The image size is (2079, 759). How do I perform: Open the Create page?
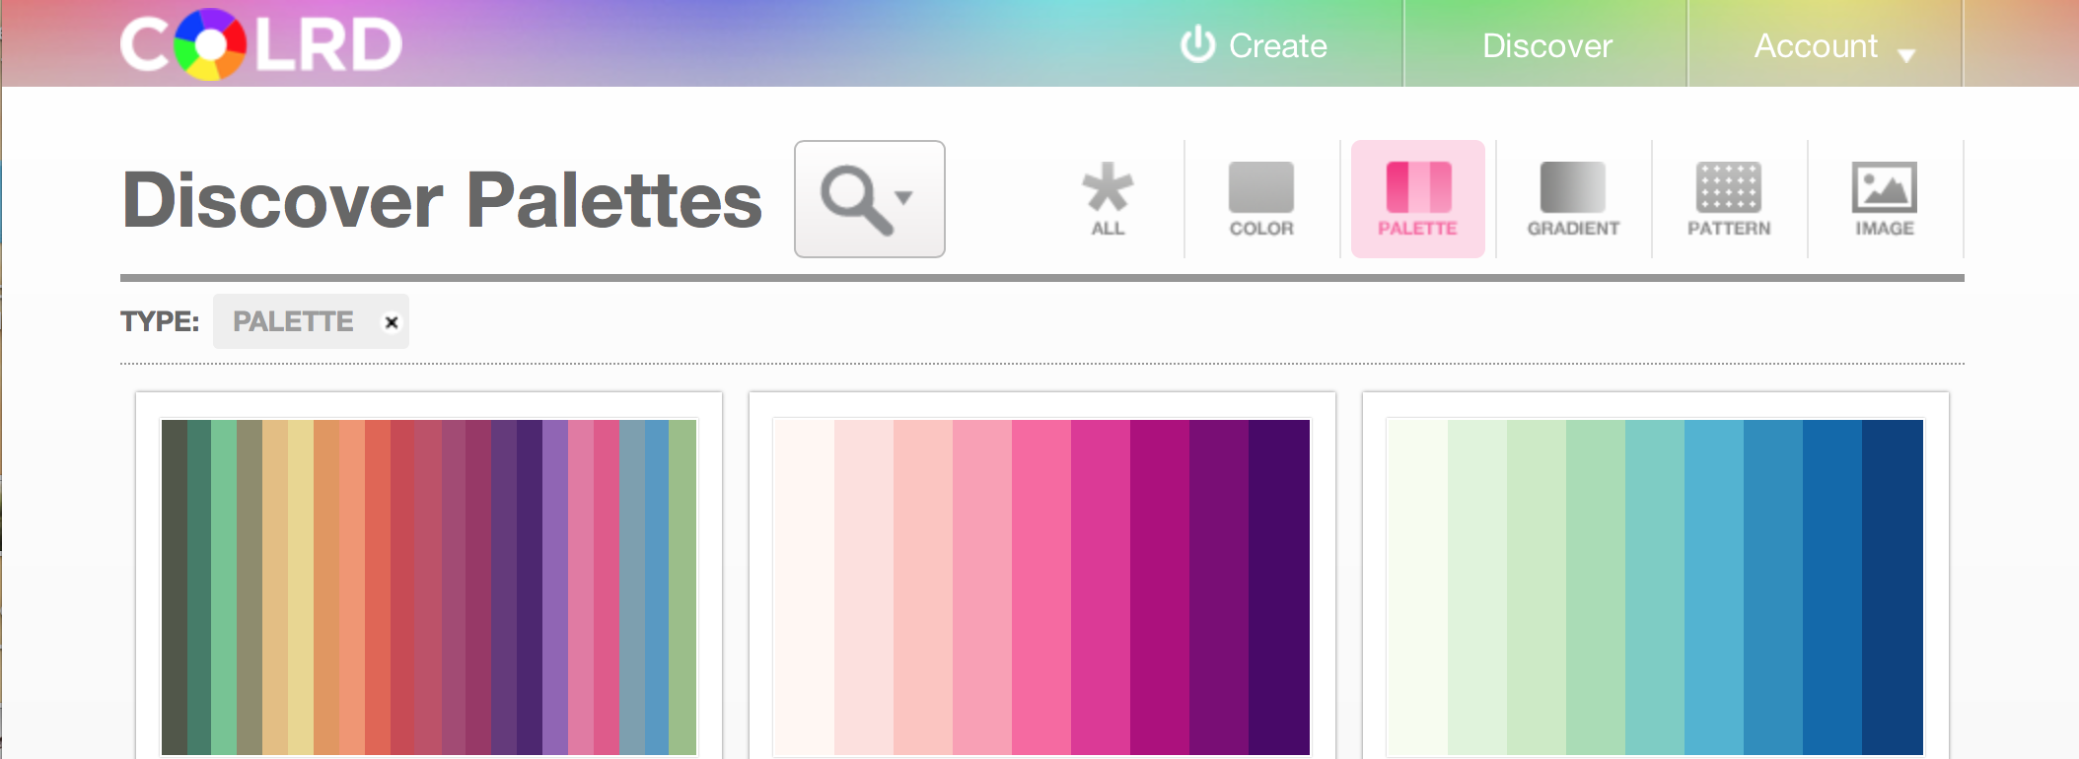point(1255,45)
